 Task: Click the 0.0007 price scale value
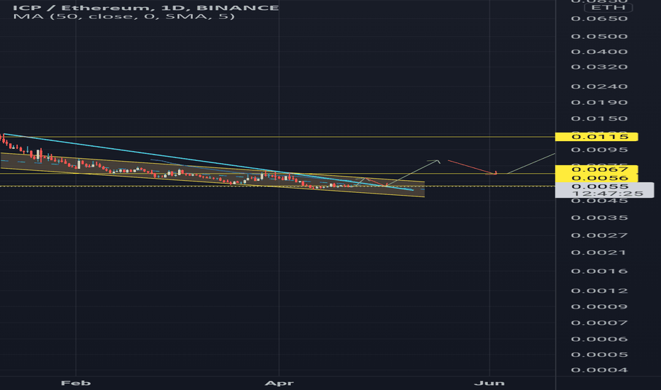[x=599, y=323]
